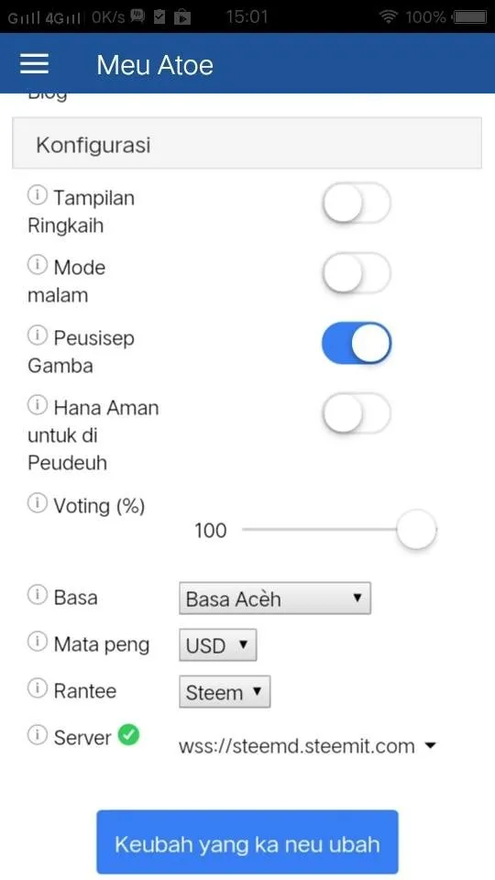Enable the Tampilan Ringkaih switch
495x880 pixels.
point(357,203)
